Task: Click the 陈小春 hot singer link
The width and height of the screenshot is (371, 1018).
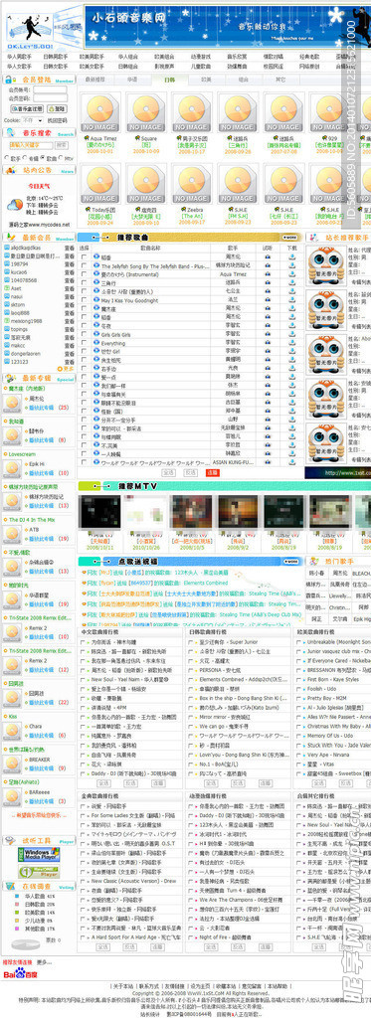Action: tap(317, 574)
